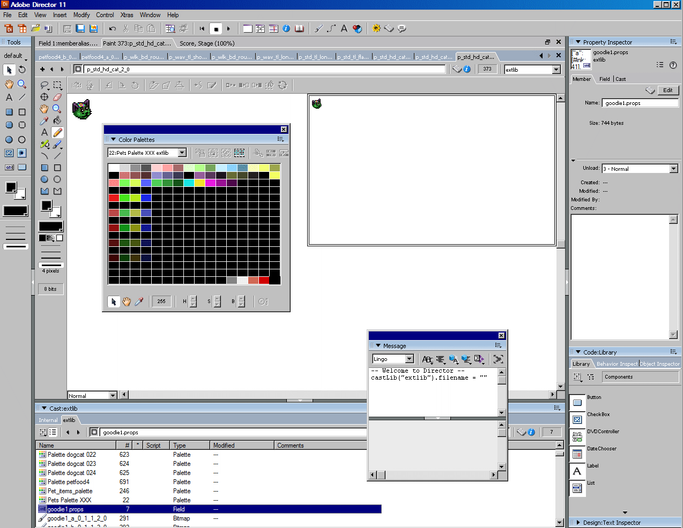
Task: Toggle Library list view style icon
Action: coord(591,377)
